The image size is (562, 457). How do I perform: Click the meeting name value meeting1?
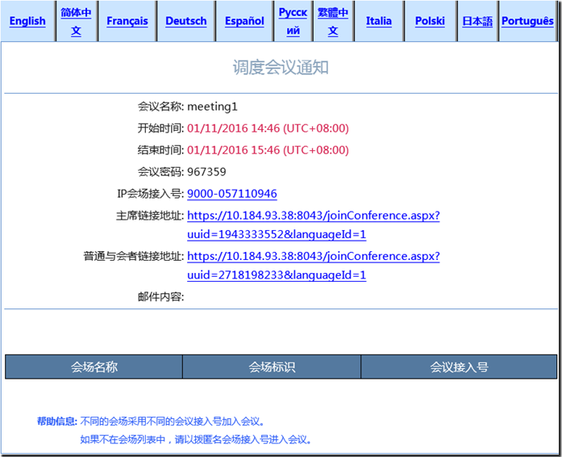click(212, 107)
